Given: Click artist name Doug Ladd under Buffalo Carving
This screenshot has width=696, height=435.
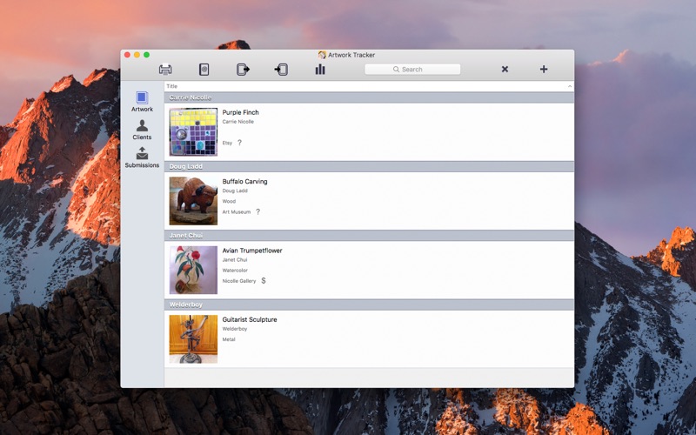Looking at the screenshot, I should tap(235, 191).
